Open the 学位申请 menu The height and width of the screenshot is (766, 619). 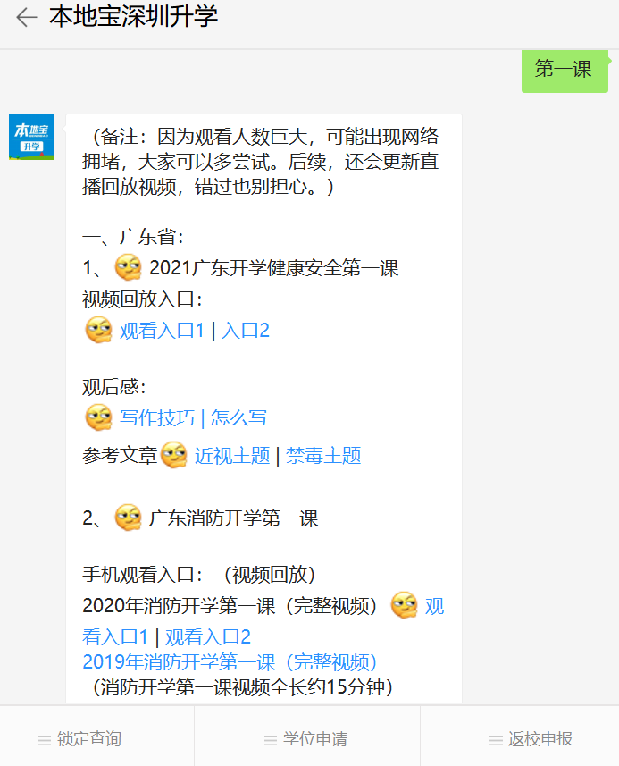[307, 738]
